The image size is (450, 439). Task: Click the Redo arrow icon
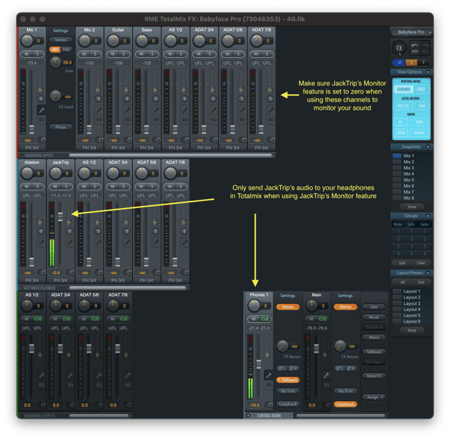point(425,46)
